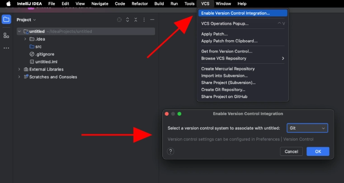The height and width of the screenshot is (183, 344).
Task: Click the dialog help question mark
Action: coord(170,151)
